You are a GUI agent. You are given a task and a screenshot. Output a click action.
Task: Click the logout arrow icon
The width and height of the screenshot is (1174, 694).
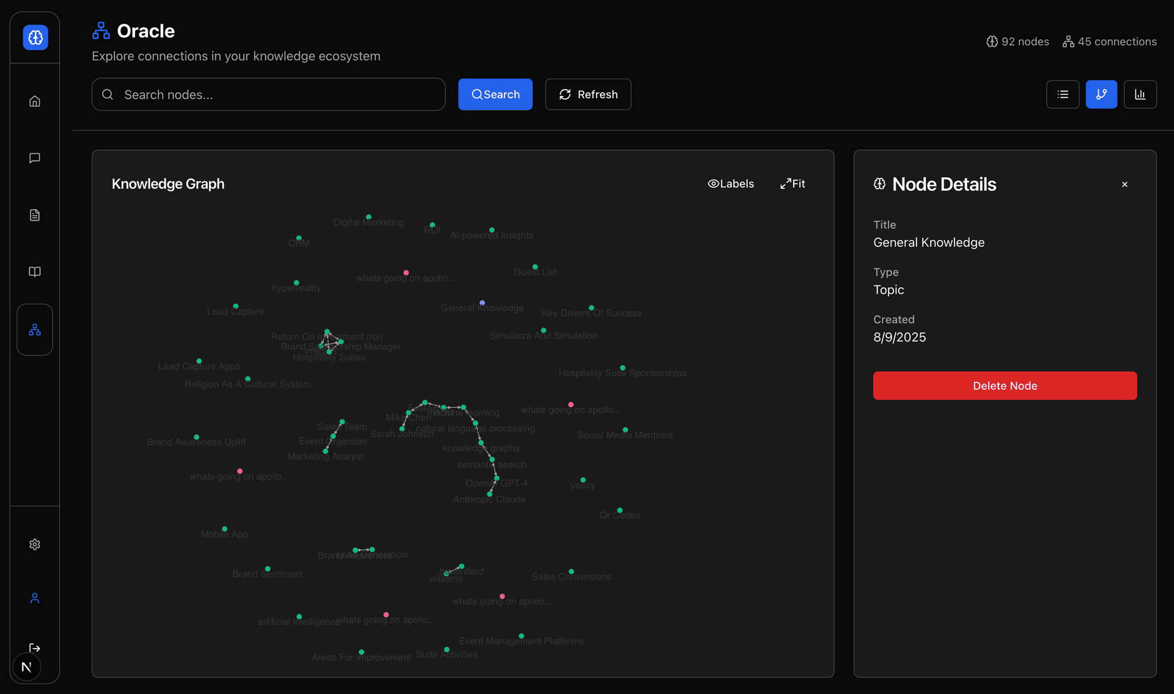click(35, 648)
